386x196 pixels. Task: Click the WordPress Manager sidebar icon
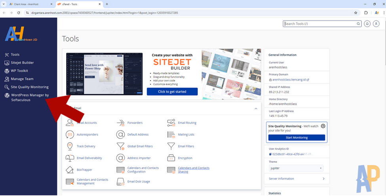pyautogui.click(x=7, y=95)
